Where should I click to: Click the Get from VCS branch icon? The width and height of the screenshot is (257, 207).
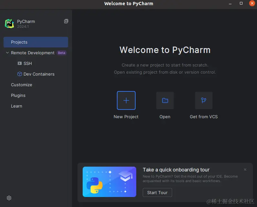point(204,100)
